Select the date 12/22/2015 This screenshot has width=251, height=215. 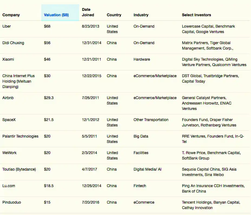point(92,76)
